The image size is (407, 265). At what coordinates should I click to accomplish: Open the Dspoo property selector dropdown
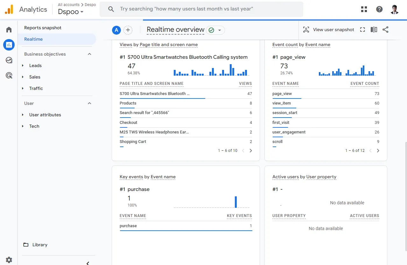point(71,12)
